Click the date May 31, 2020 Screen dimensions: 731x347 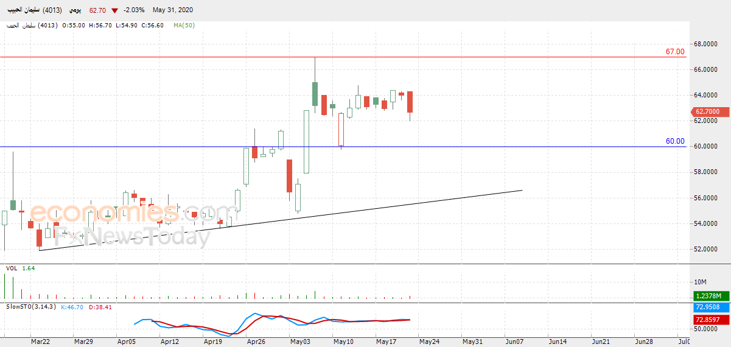[173, 10]
